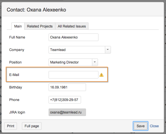The width and height of the screenshot is (166, 134).
Task: Click the warning icon beside E-Mail field
Action: click(x=101, y=75)
